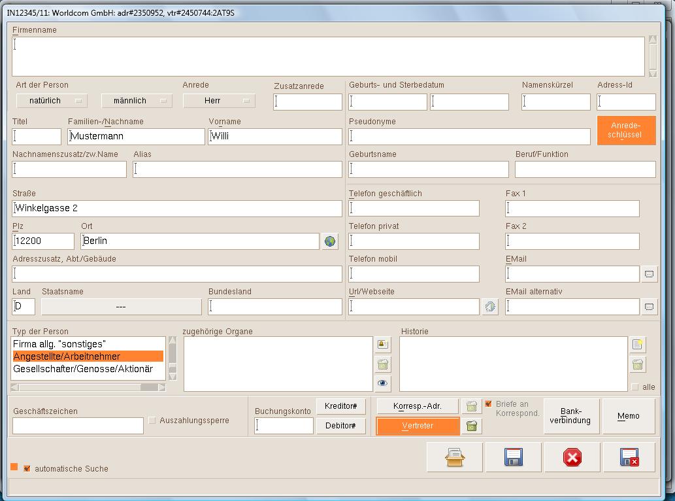Screen dimensions: 675x501
Task: Check the alle checkbox under Historie
Action: click(635, 387)
